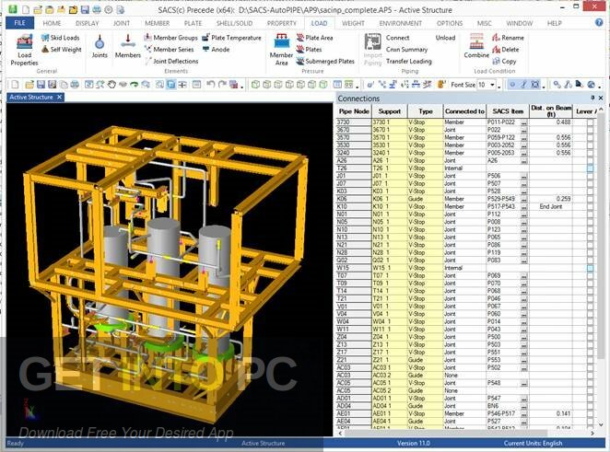Expand toolbar options arrow after Font Size
This screenshot has height=452, width=610.
tap(499, 86)
